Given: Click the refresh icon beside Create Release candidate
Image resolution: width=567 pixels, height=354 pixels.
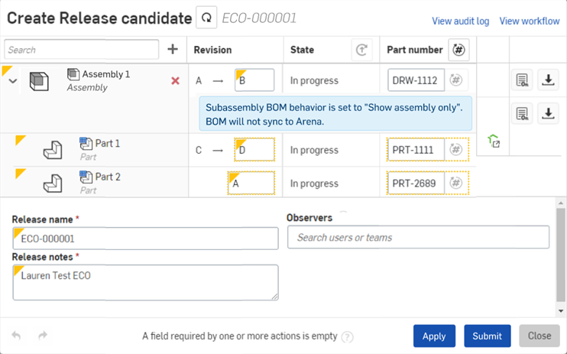Looking at the screenshot, I should point(207,17).
